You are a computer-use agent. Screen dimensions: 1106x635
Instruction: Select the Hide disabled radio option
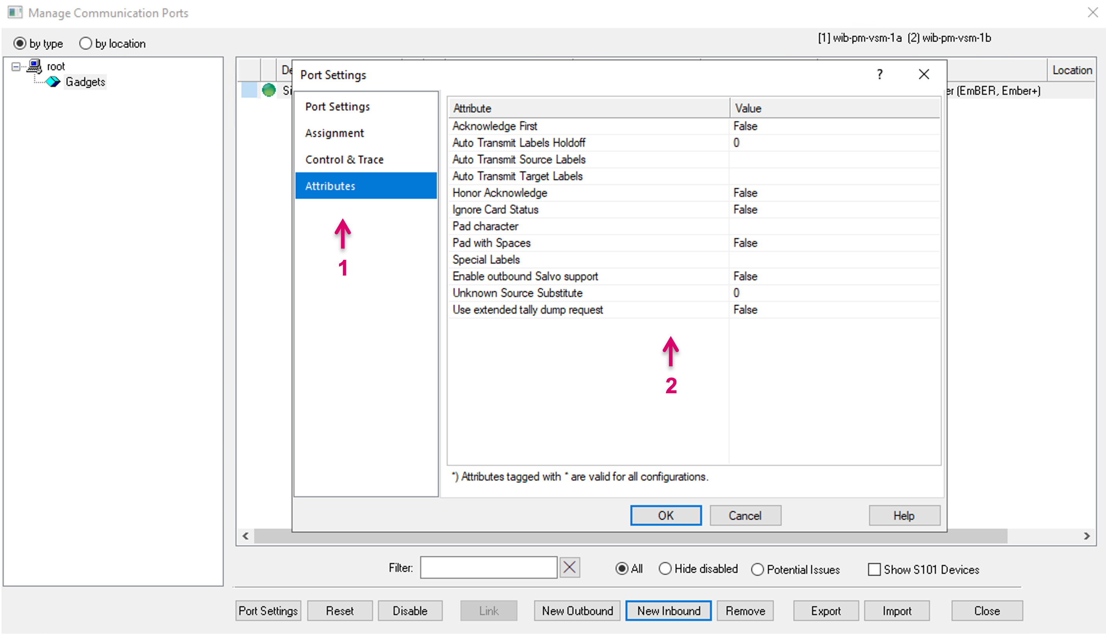(x=665, y=569)
